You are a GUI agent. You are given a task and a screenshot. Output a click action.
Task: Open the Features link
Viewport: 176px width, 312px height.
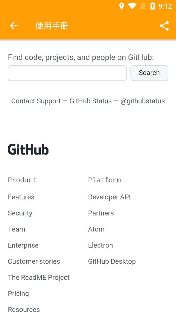[x=21, y=197]
